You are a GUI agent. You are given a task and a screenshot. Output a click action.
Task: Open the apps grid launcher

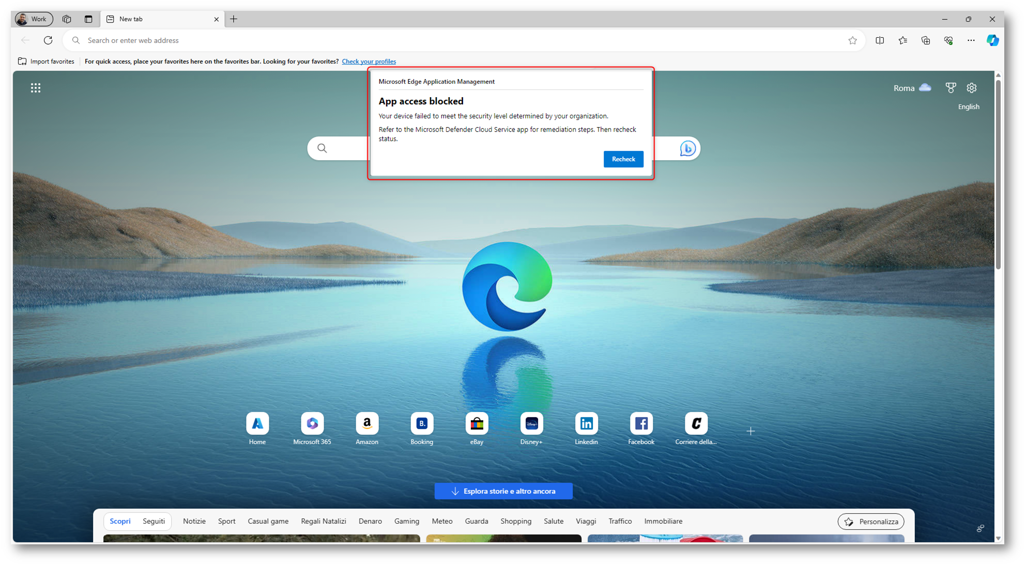(36, 88)
